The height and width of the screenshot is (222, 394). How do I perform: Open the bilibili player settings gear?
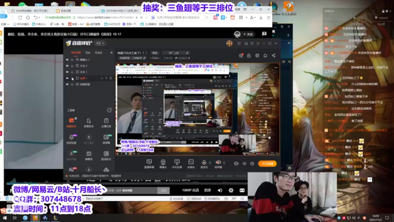pyautogui.click(x=231, y=190)
